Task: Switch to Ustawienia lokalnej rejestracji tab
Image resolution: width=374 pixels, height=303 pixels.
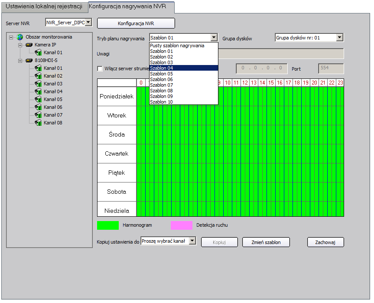Action: click(x=44, y=7)
